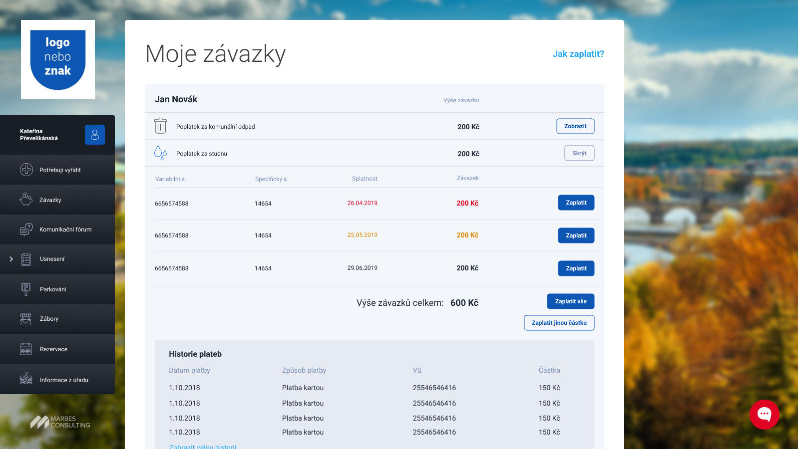799x449 pixels.
Task: Show details for Poplatek za komunální odpad
Action: pos(575,126)
